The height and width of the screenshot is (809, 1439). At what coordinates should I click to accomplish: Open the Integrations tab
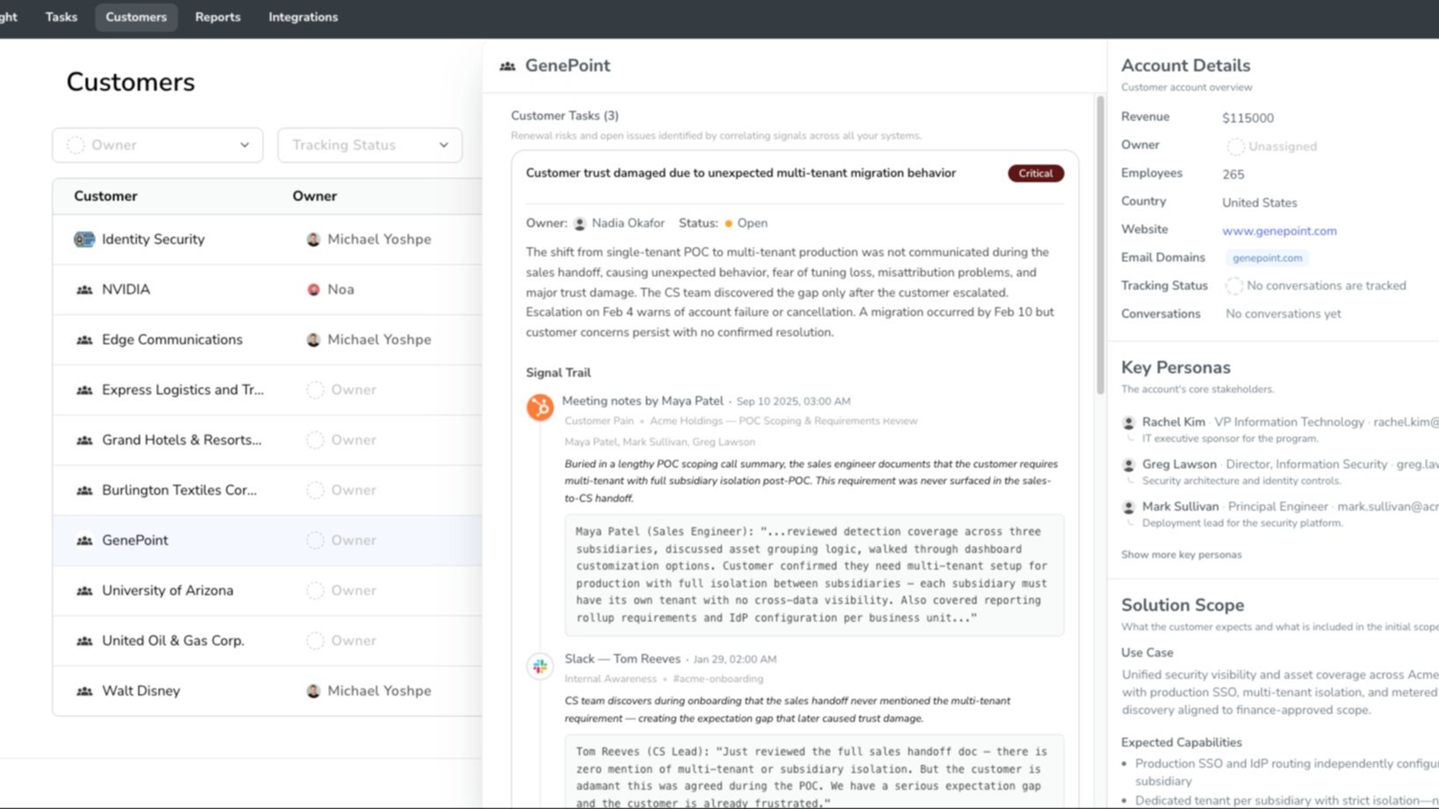pyautogui.click(x=303, y=17)
